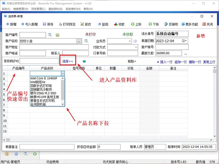Image resolution: width=219 pixels, height=164 pixels.
Task: Click the clock icon in bottom toolbar
Action: [x=16, y=154]
